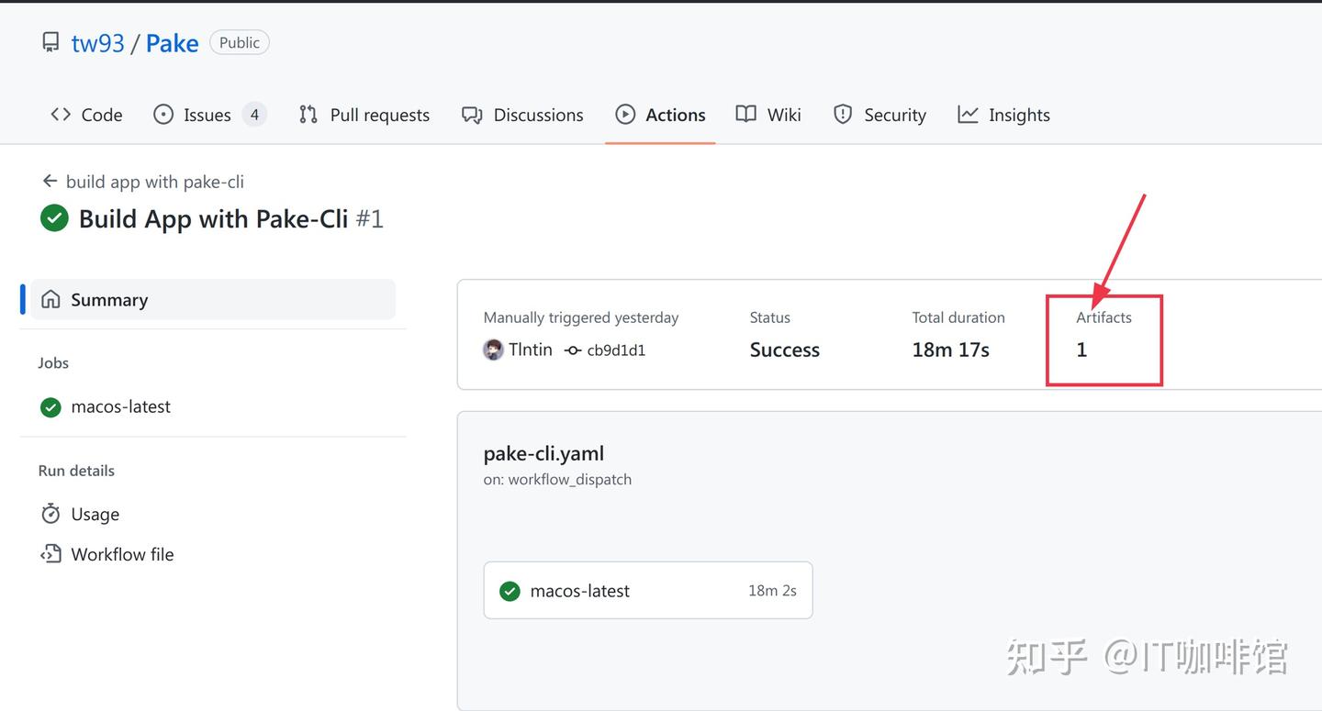1322x711 pixels.
Task: Click the back arrow to build app workflow
Action: point(50,182)
